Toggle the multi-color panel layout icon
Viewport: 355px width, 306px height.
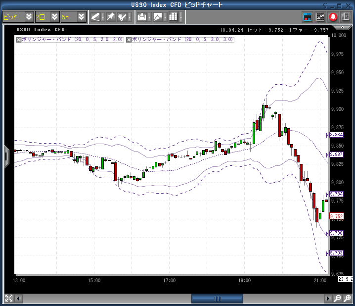308,17
